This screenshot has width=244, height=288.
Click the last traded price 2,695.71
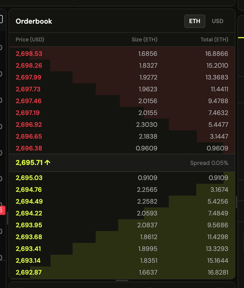pos(29,163)
